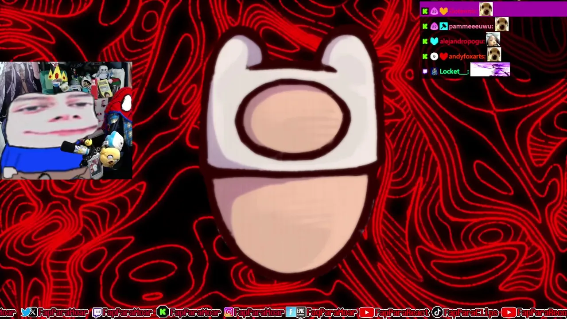567x319 pixels.
Task: Click the hammer moderator badge beside pammeeeuwu
Action: click(x=443, y=27)
